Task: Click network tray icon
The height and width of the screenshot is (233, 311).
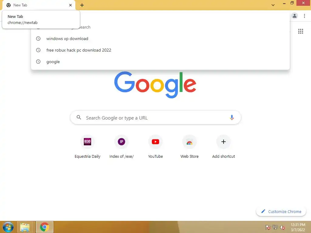Action: (x=275, y=227)
